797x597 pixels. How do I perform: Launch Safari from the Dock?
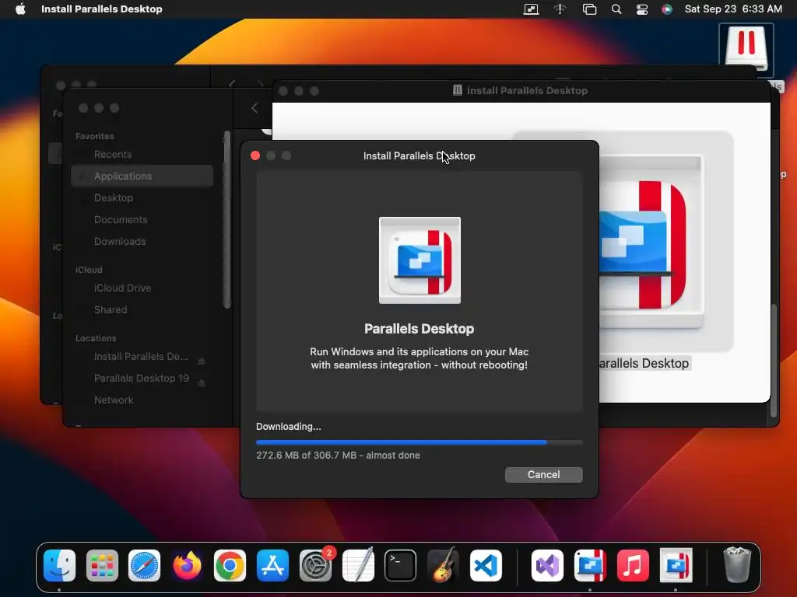144,566
